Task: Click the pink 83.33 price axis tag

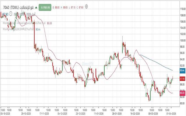Action: click(183, 93)
